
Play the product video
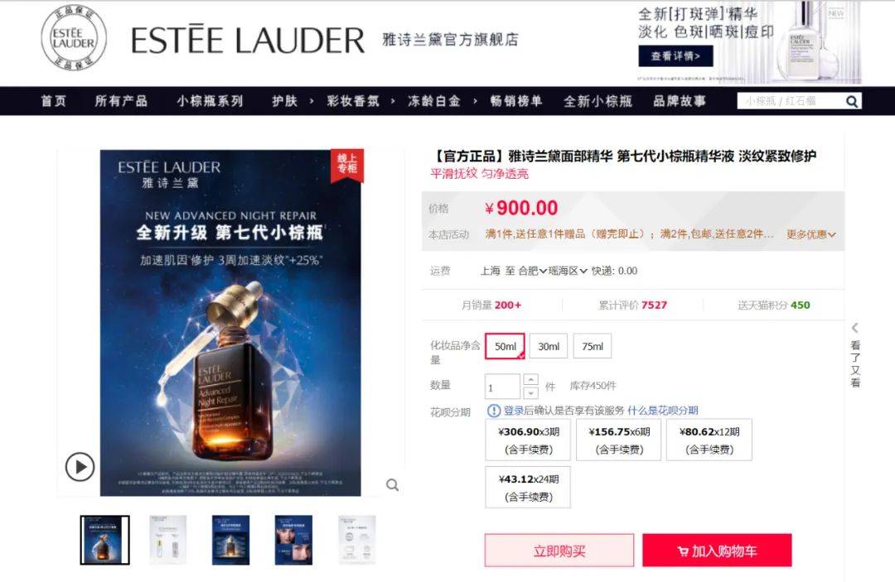pyautogui.click(x=80, y=466)
